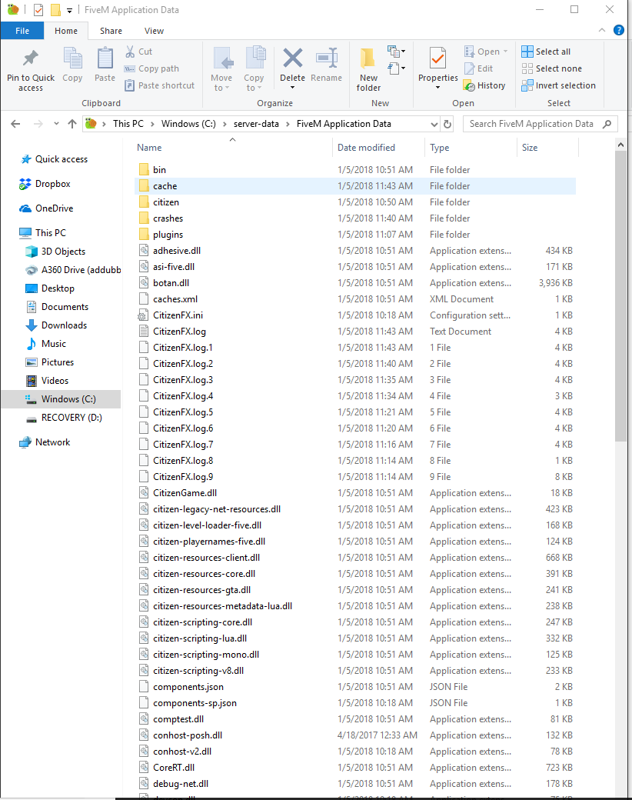Select RECOVERY (D:) drive in navigation pane

[72, 418]
